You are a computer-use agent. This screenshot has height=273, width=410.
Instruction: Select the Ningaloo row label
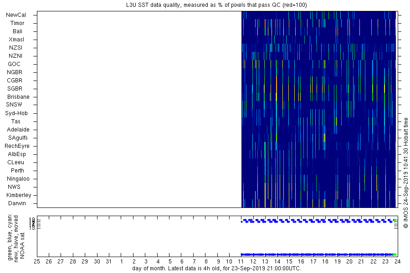click(x=18, y=179)
